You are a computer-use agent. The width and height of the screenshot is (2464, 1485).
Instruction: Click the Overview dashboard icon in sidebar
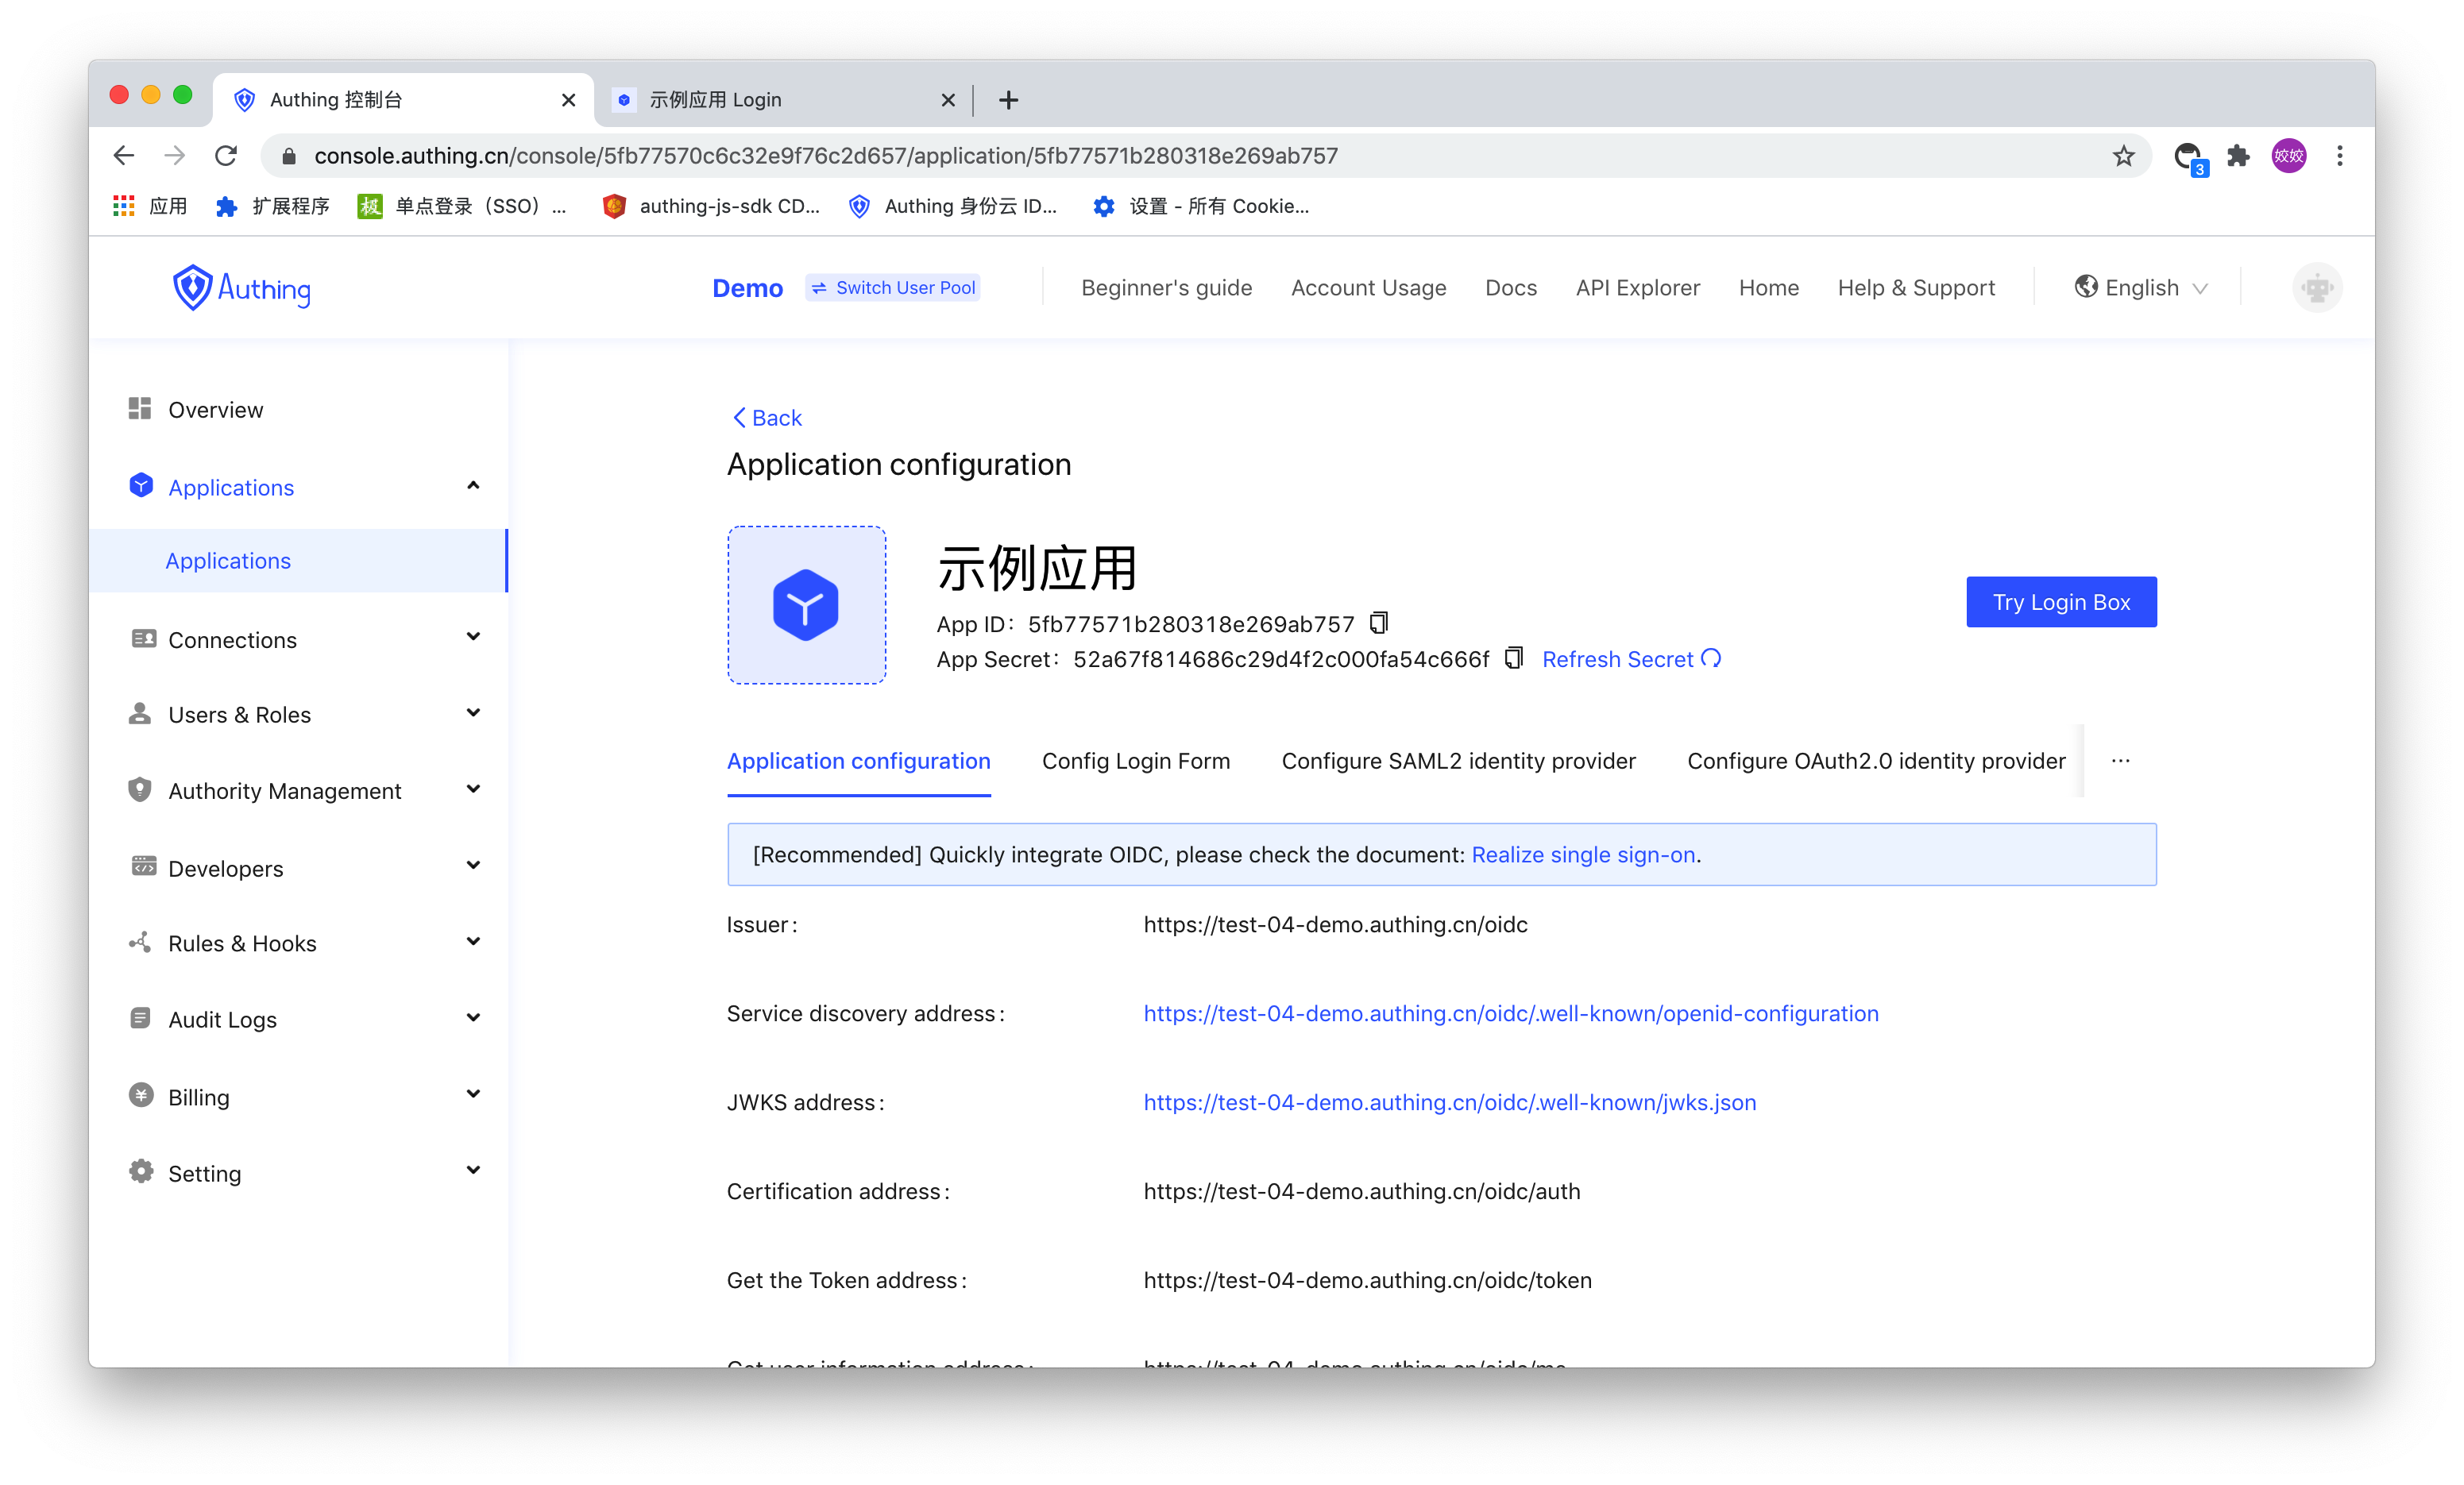point(140,409)
